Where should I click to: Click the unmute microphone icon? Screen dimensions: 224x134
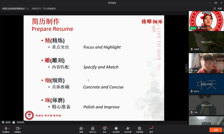click(5, 128)
